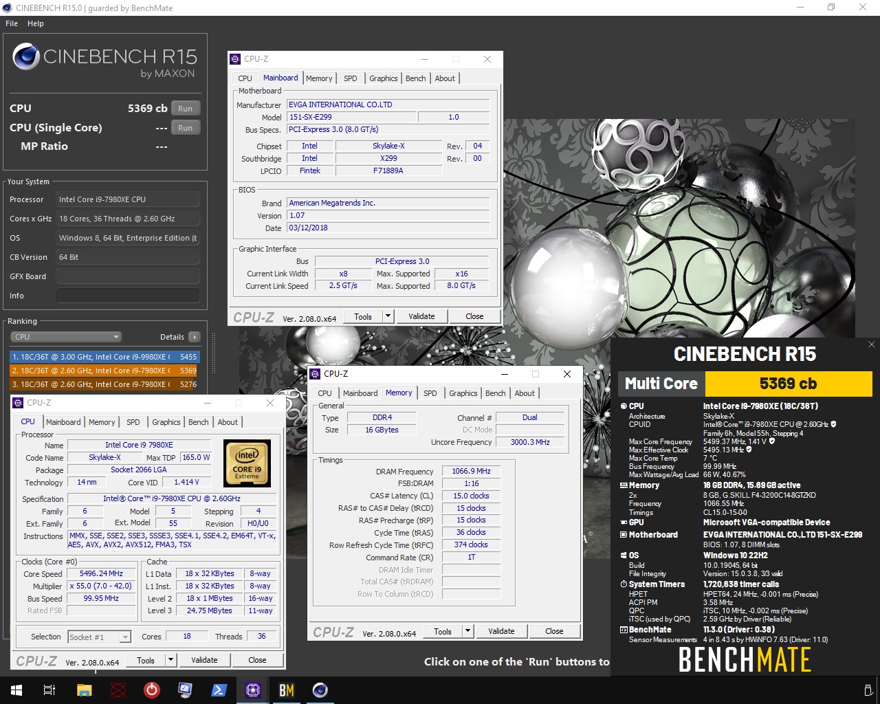Open the red crossed-circle taskbar app
Image resolution: width=880 pixels, height=704 pixels.
coord(118,690)
